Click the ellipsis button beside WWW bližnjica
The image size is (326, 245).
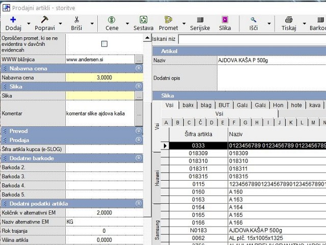pyautogui.click(x=139, y=59)
